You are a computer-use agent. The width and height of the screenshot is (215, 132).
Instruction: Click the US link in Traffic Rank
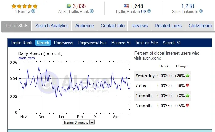143,12
